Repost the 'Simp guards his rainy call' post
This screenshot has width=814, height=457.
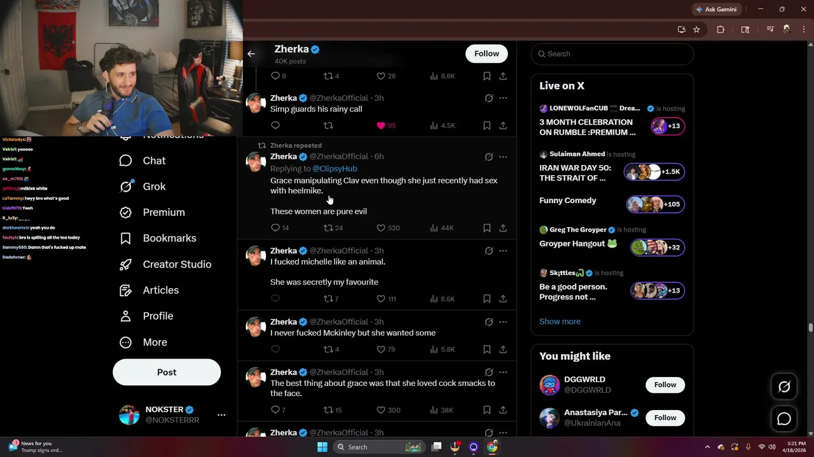(x=329, y=126)
